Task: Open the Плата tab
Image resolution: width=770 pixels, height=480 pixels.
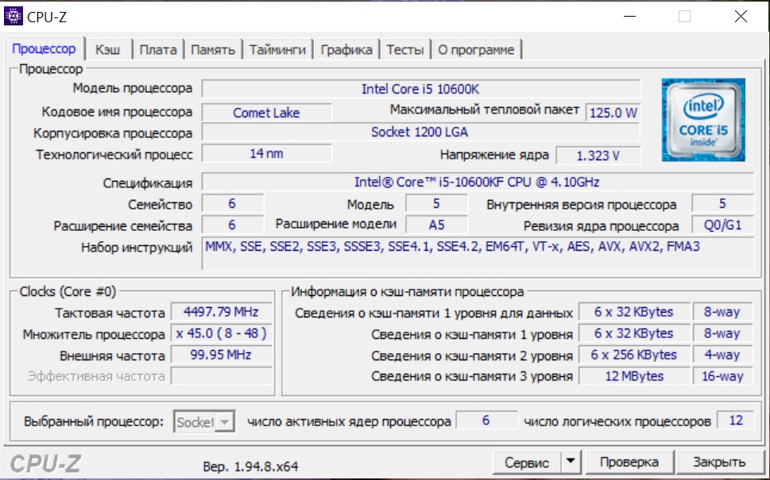Action: 158,49
